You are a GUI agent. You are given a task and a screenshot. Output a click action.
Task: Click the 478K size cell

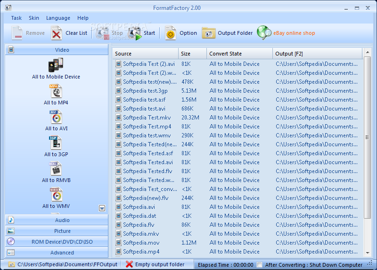187,82
